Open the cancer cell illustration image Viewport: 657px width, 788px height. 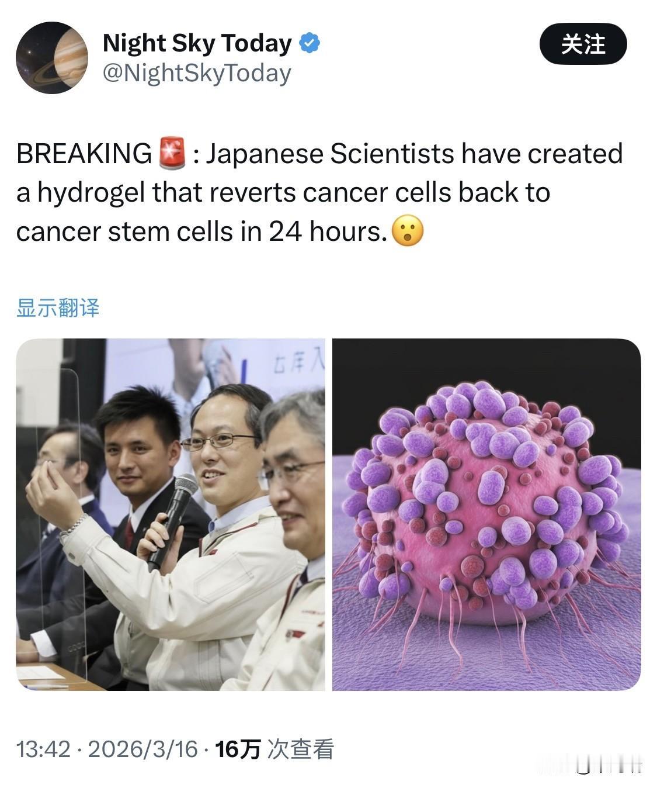pyautogui.click(x=486, y=514)
